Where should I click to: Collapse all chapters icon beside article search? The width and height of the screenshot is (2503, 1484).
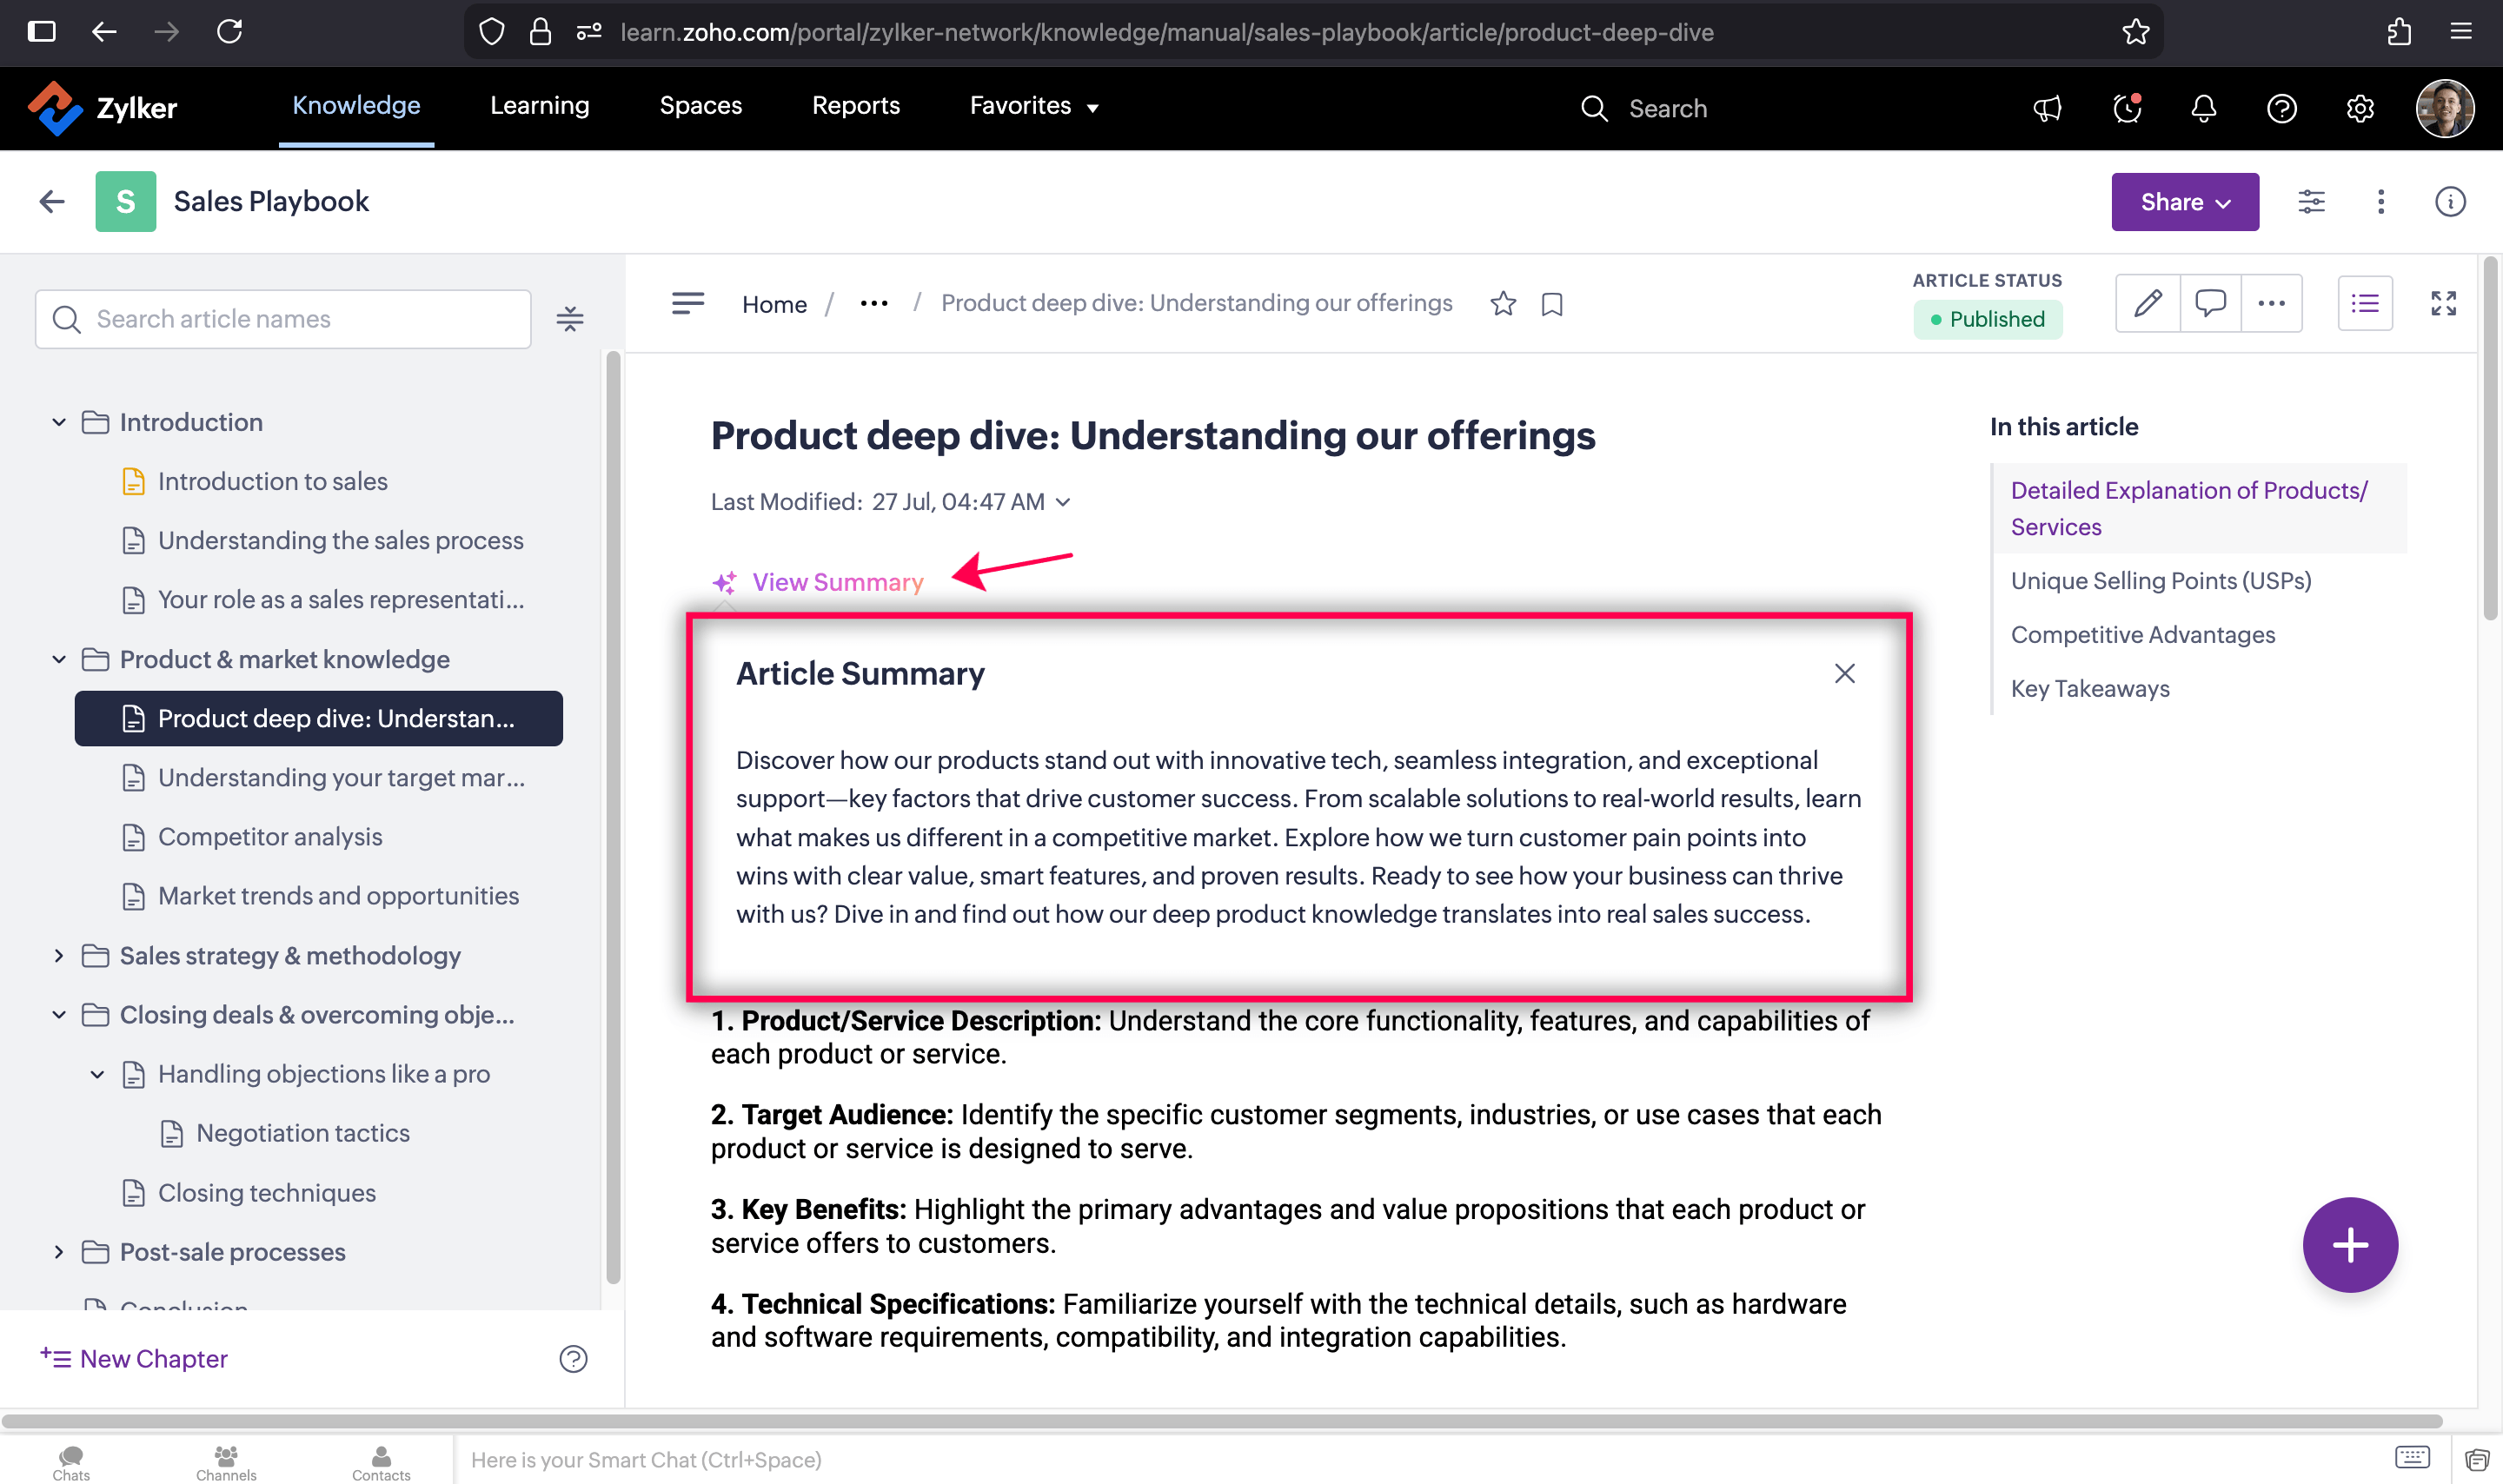pyautogui.click(x=570, y=319)
